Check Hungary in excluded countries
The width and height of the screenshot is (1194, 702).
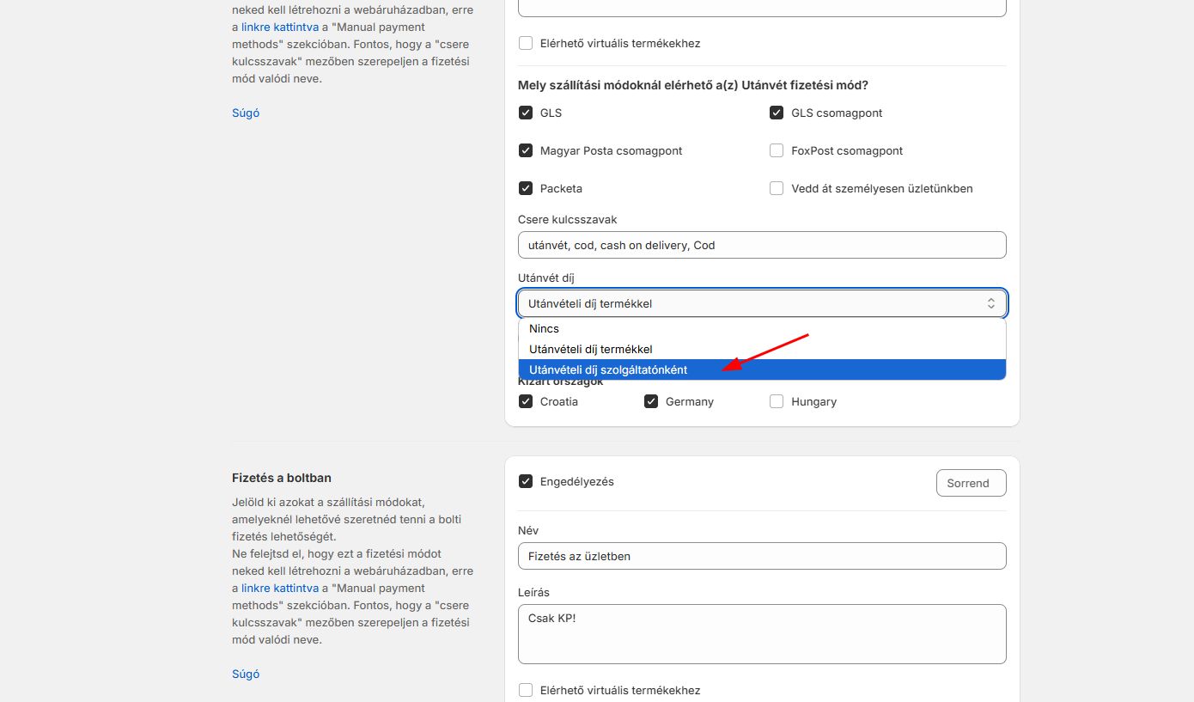click(777, 402)
